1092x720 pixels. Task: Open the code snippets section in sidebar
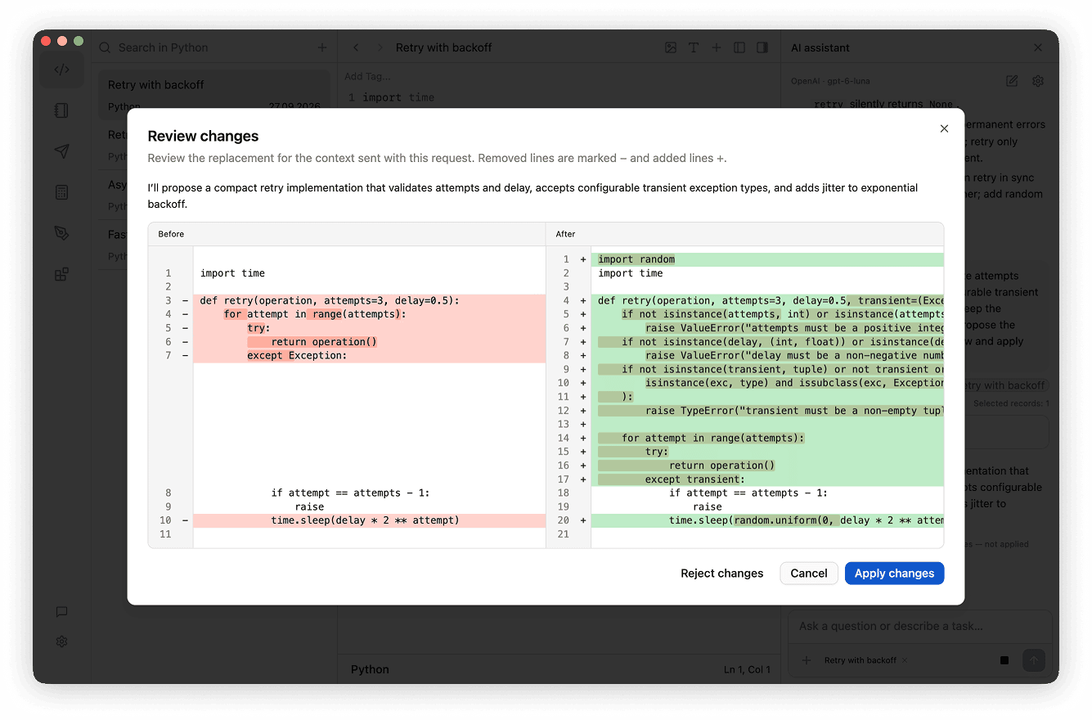coord(61,70)
